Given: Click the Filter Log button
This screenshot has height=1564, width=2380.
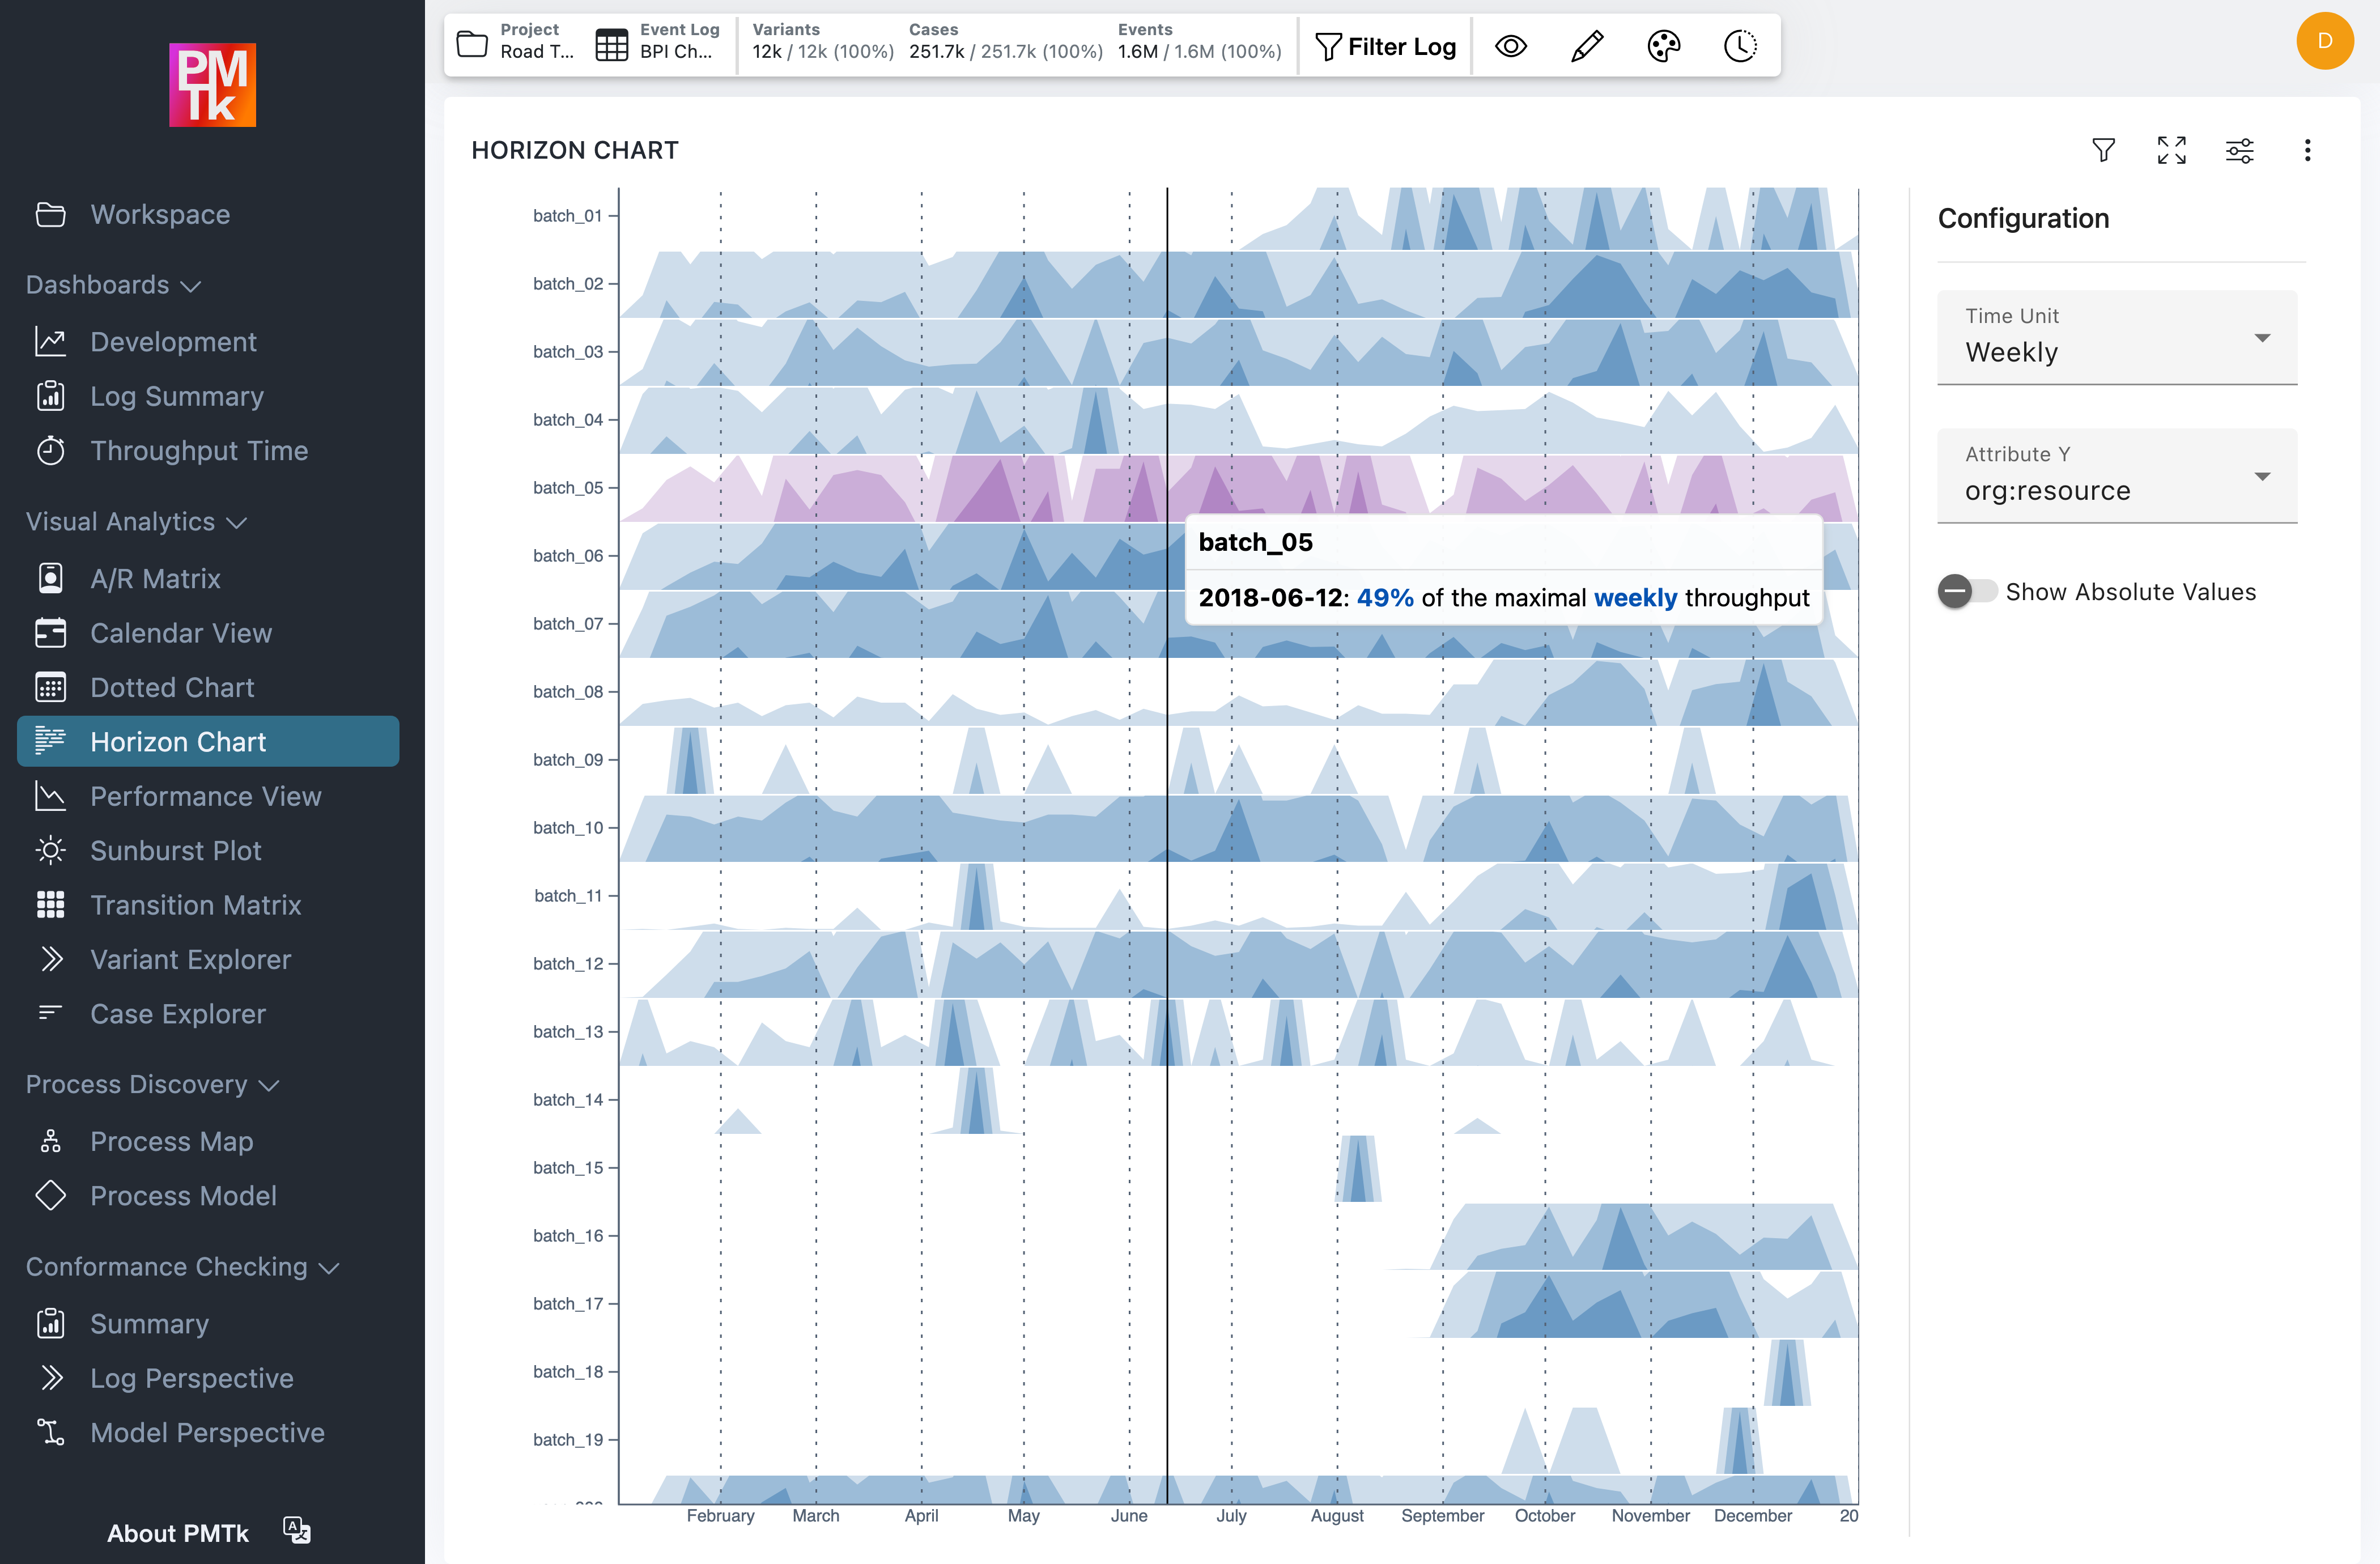Looking at the screenshot, I should 1386,46.
